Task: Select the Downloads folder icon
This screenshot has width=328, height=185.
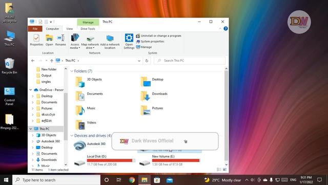Action: pyautogui.click(x=146, y=96)
